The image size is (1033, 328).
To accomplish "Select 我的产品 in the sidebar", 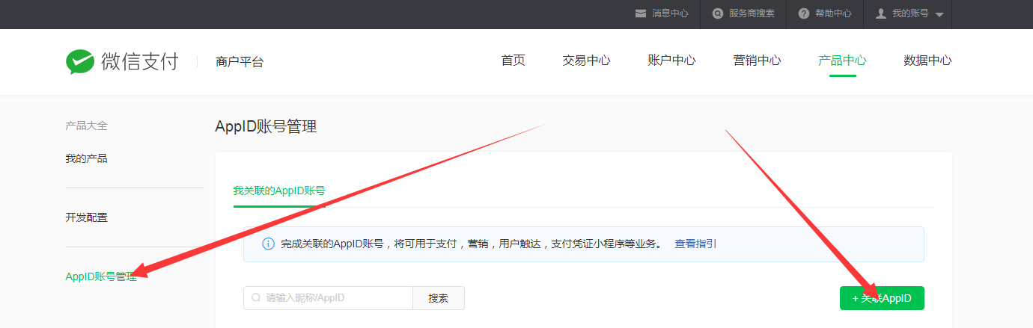I will (86, 158).
